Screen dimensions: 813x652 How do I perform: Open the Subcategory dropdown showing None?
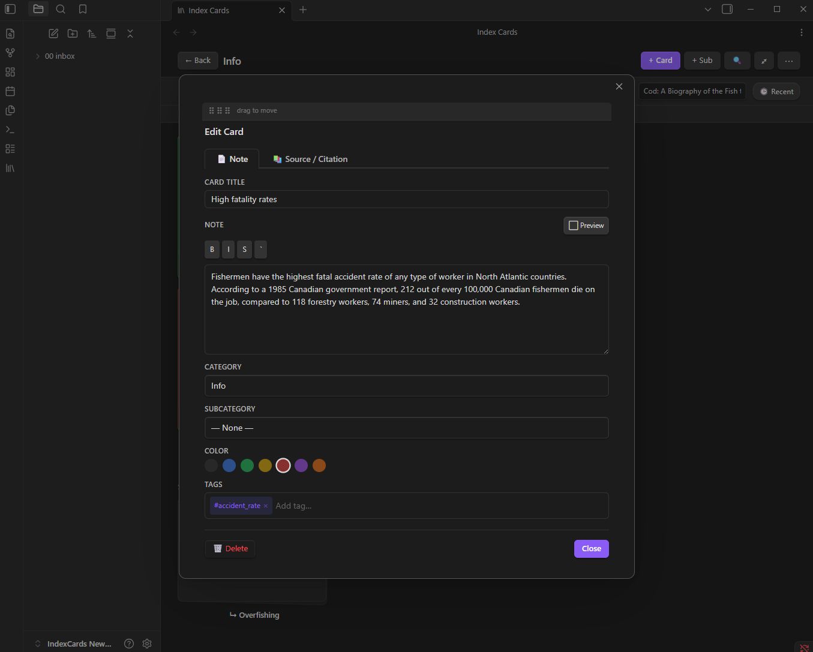[x=407, y=428]
